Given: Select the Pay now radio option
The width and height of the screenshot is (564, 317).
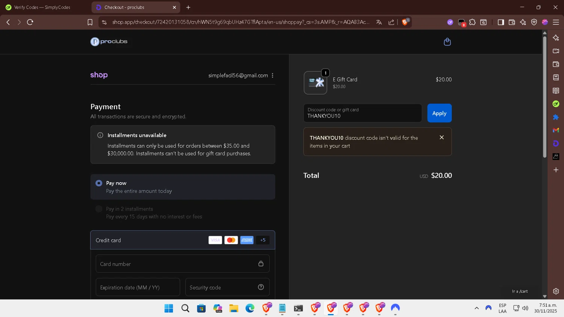Looking at the screenshot, I should coord(99,183).
